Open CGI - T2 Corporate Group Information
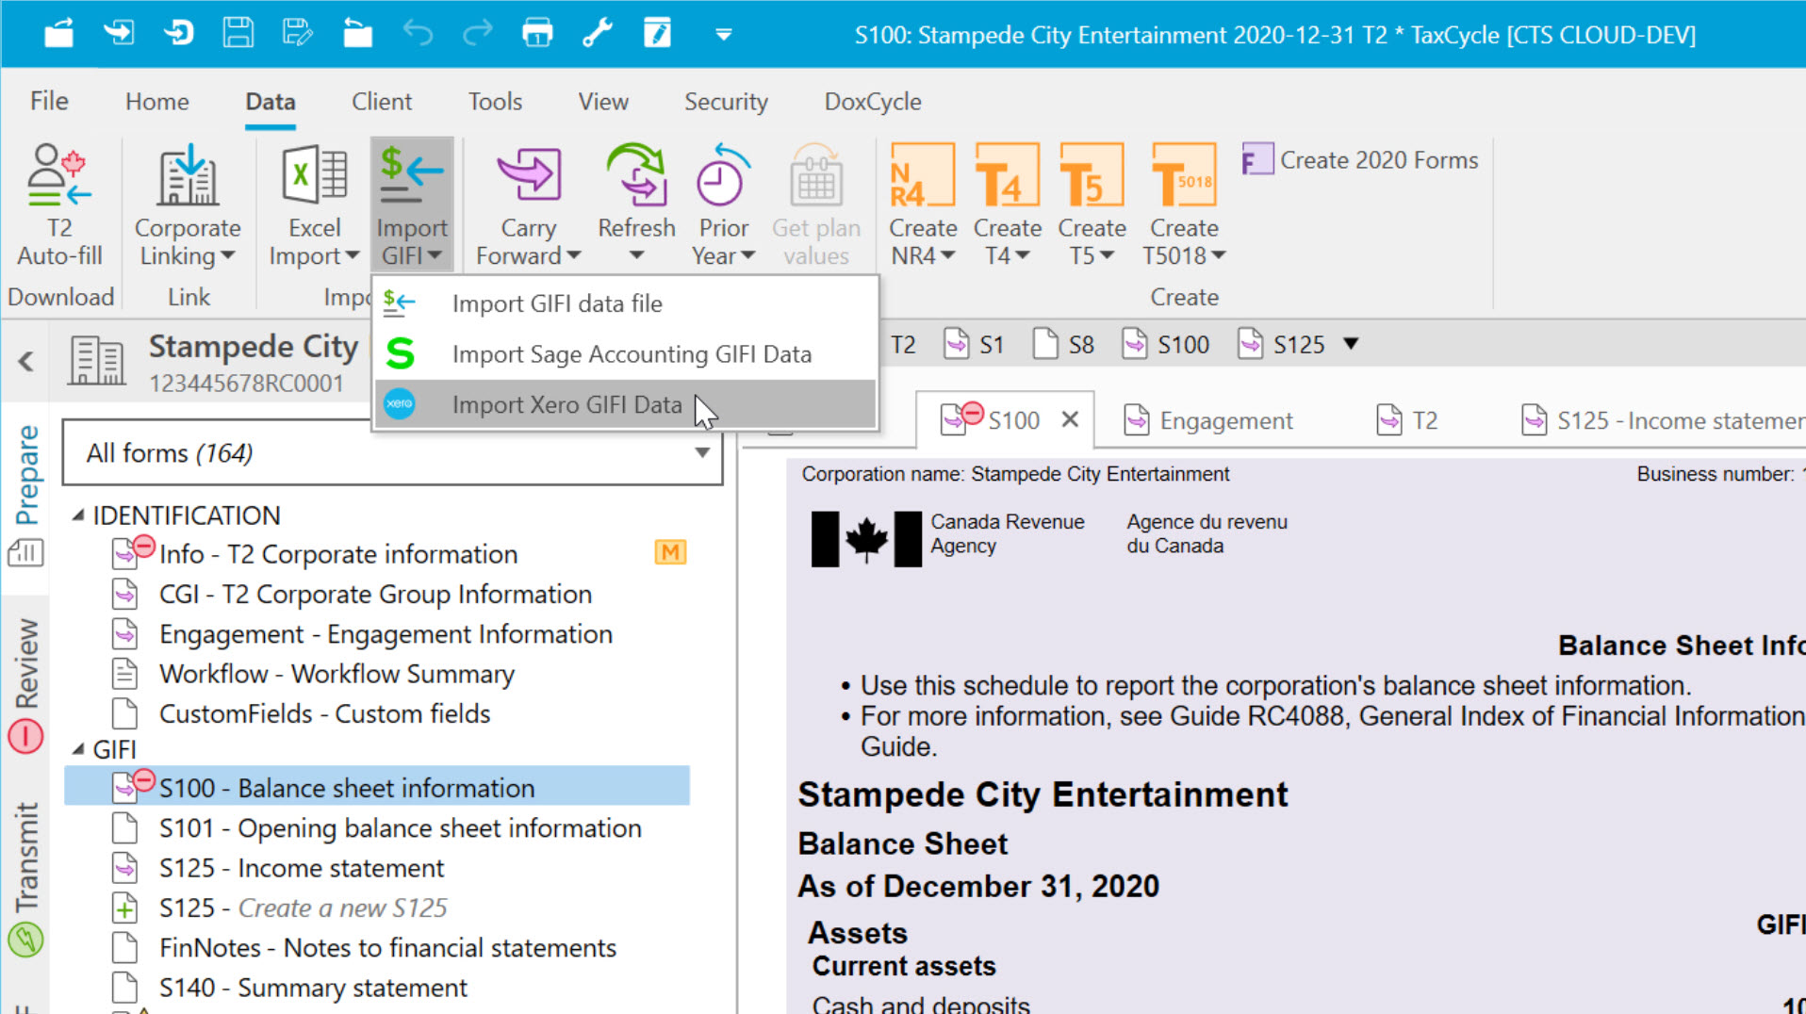The height and width of the screenshot is (1014, 1806). pyautogui.click(x=375, y=595)
